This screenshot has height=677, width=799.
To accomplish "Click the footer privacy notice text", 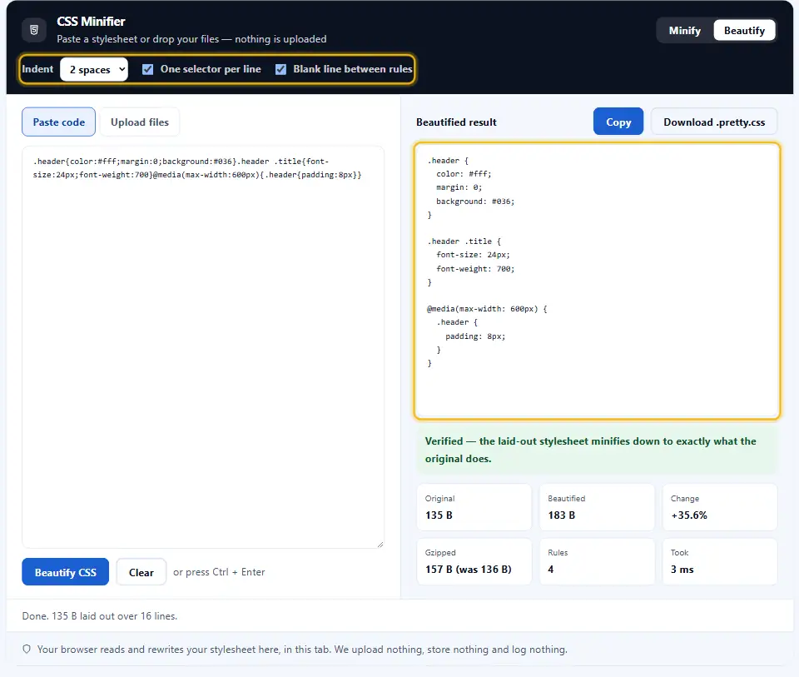I will [x=302, y=650].
